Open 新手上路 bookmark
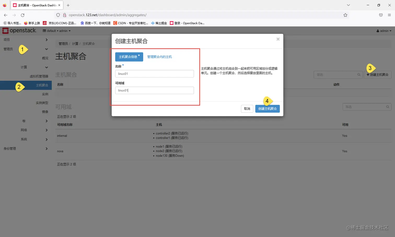The image size is (395, 237). 32,23
